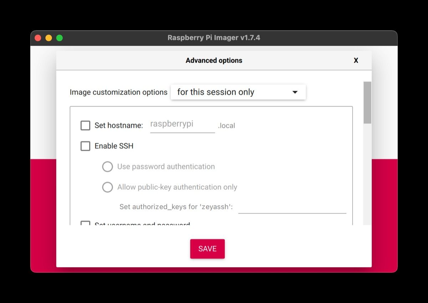This screenshot has height=303, width=428.
Task: Enable the SSH checkbox
Action: click(85, 146)
